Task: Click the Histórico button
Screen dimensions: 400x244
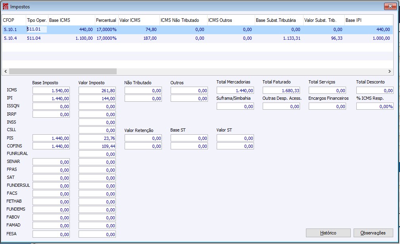Action: 328,233
